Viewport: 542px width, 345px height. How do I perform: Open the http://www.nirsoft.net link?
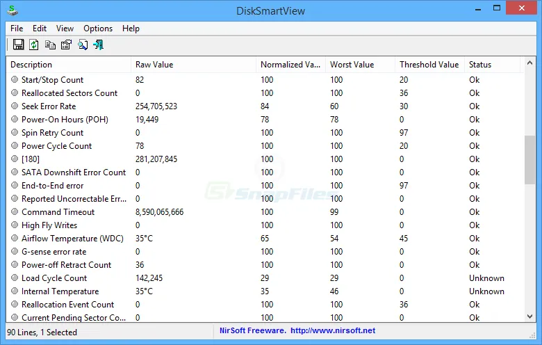coord(333,330)
